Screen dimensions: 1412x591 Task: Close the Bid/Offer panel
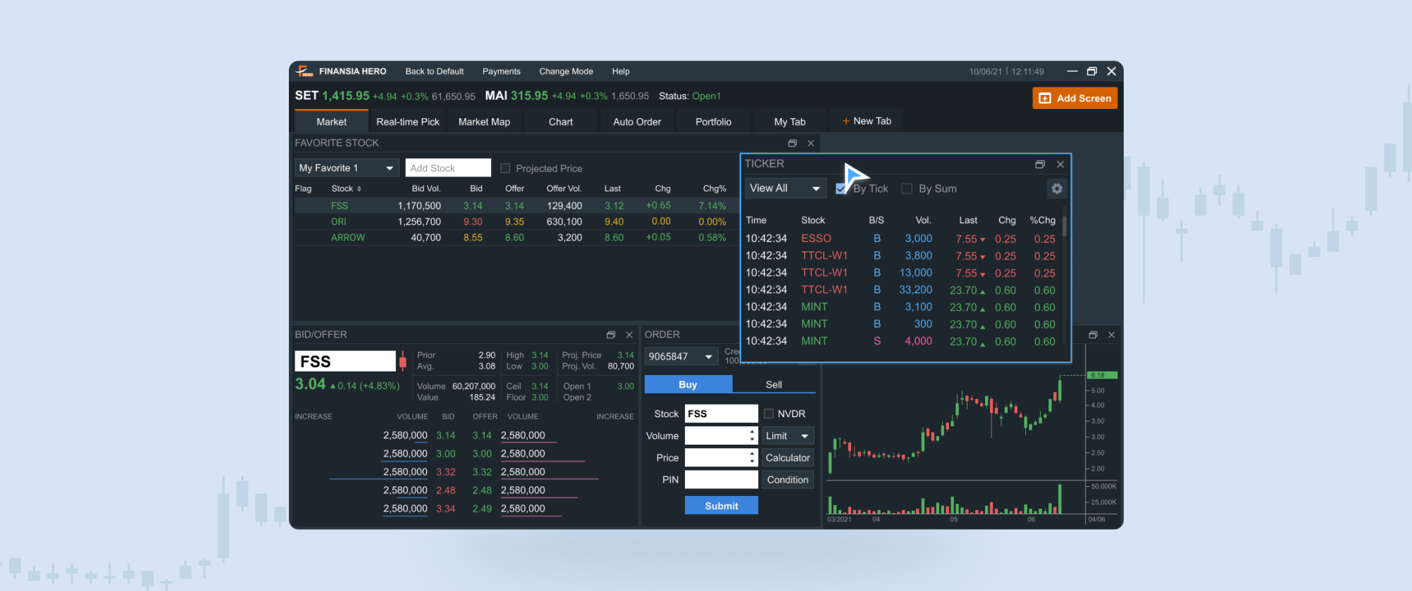pyautogui.click(x=629, y=335)
